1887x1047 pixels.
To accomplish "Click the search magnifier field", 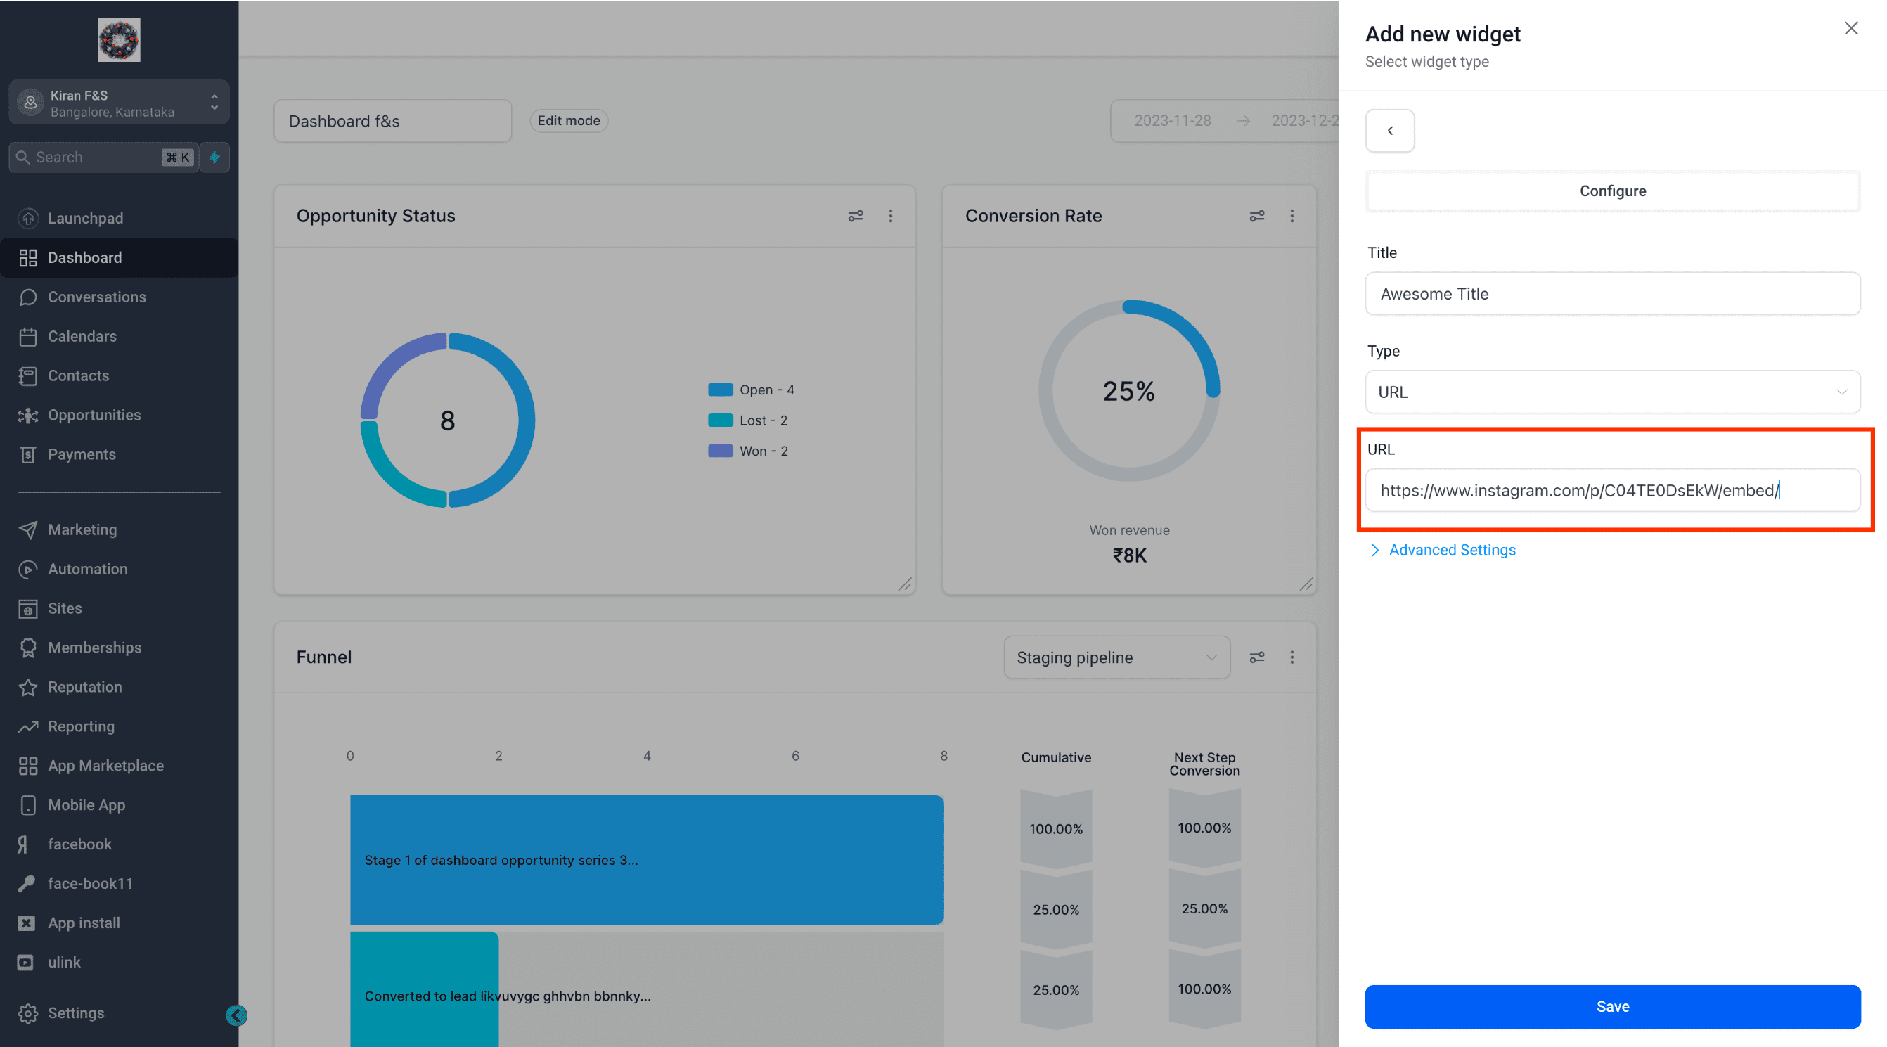I will [103, 158].
